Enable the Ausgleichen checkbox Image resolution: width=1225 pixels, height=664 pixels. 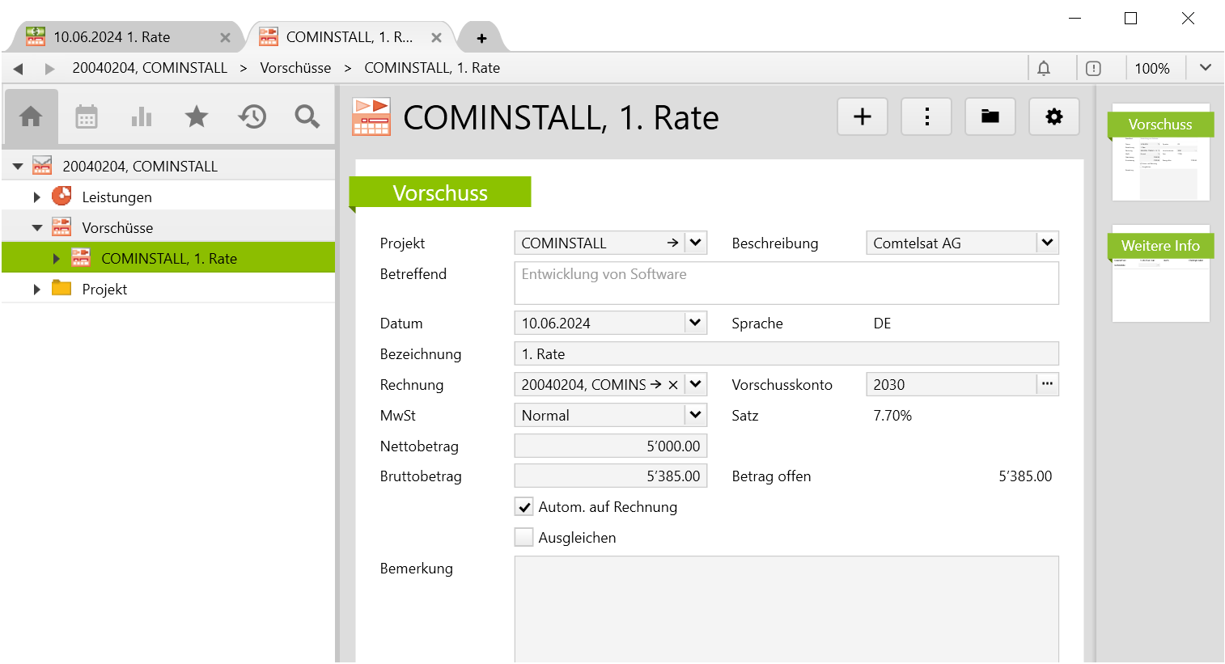tap(524, 538)
